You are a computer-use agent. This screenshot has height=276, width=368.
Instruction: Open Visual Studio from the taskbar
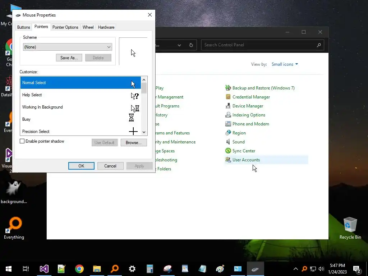pyautogui.click(x=44, y=269)
